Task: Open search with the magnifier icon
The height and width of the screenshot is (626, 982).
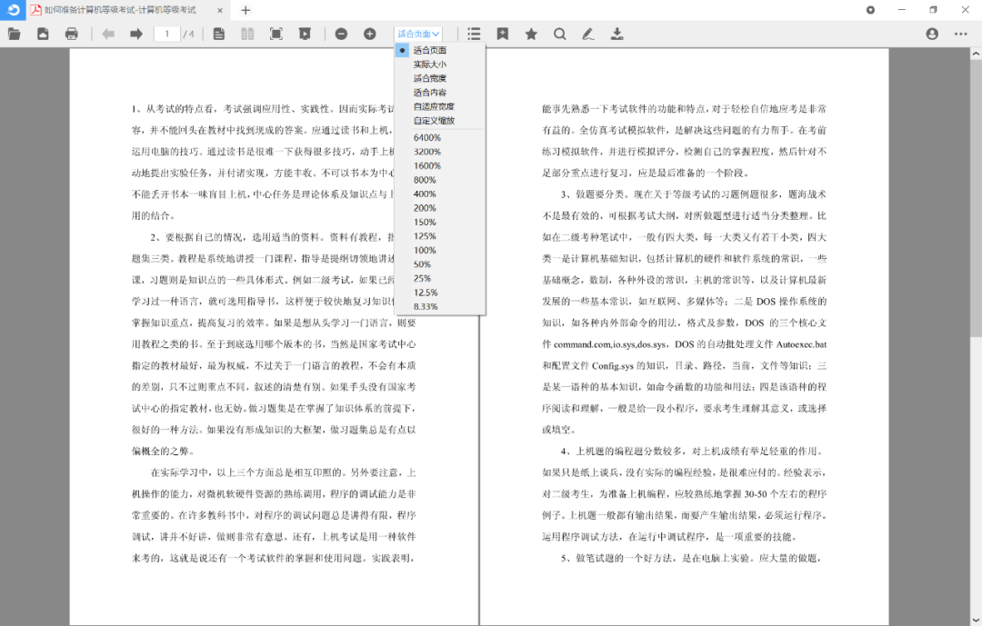Action: (x=559, y=34)
